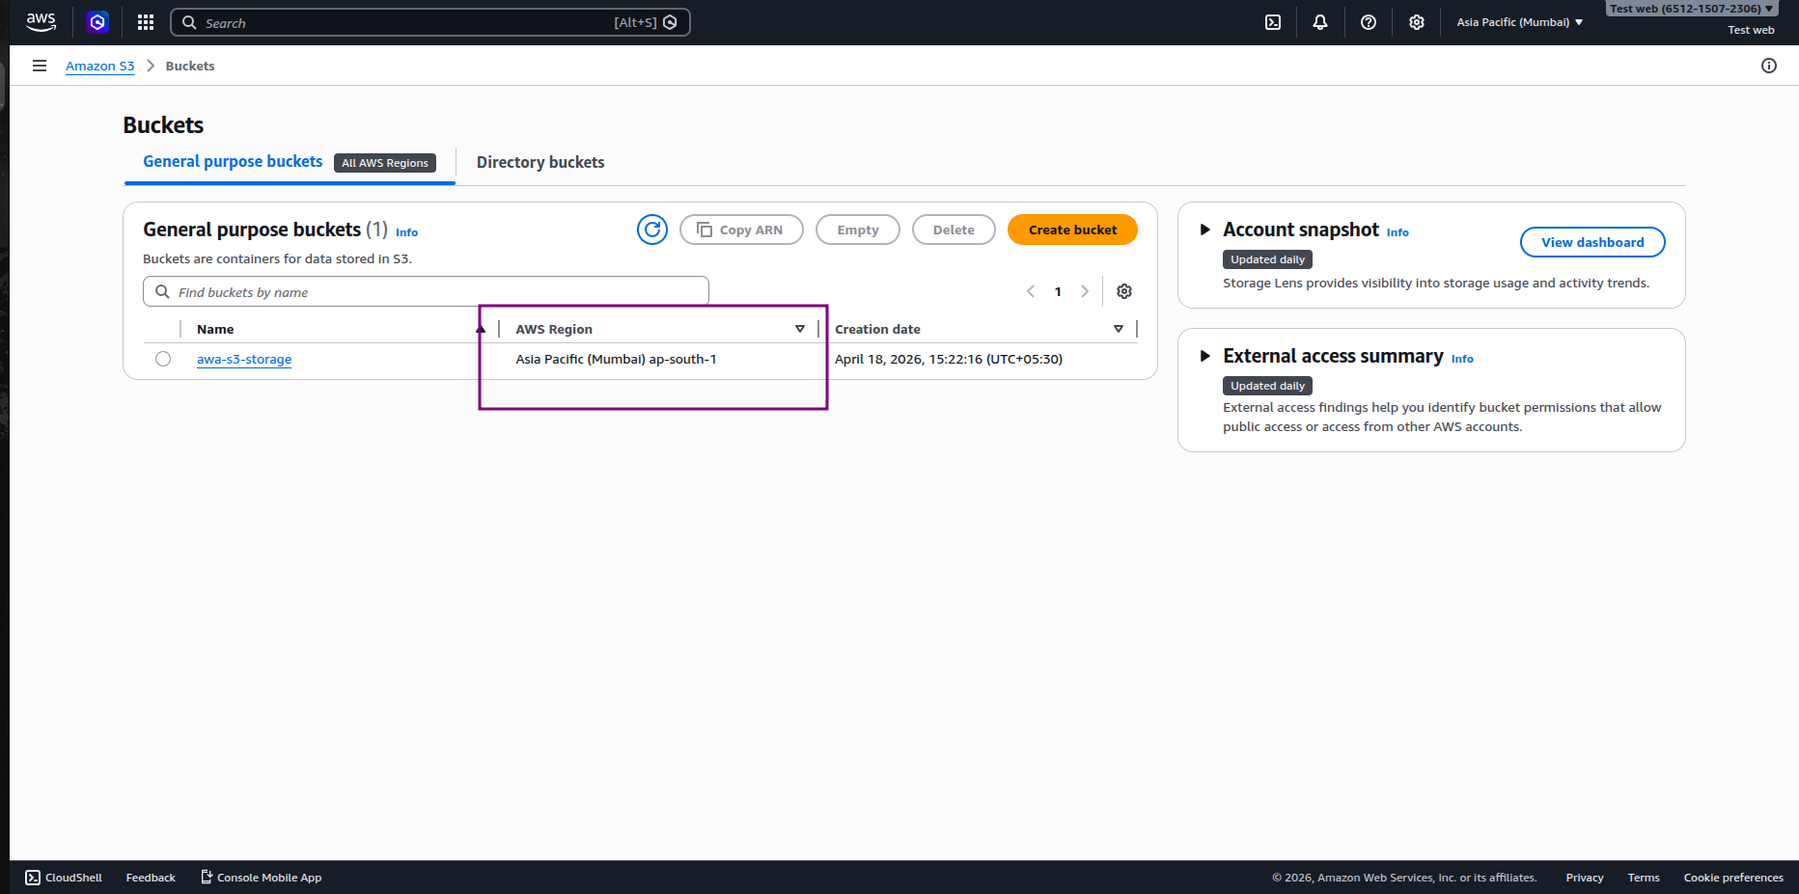Click the Buckets breadcrumb text
The width and height of the screenshot is (1799, 894).
point(190,66)
